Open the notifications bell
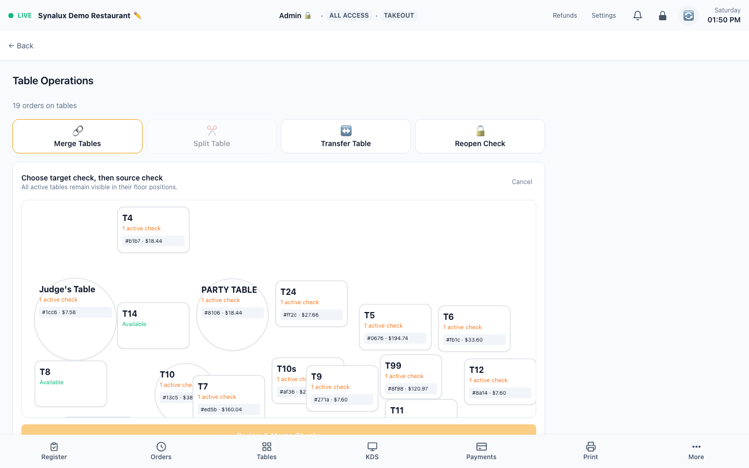 tap(638, 16)
